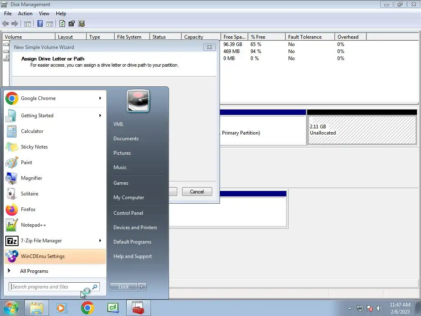Open the View menu
The width and height of the screenshot is (421, 316).
44,14
